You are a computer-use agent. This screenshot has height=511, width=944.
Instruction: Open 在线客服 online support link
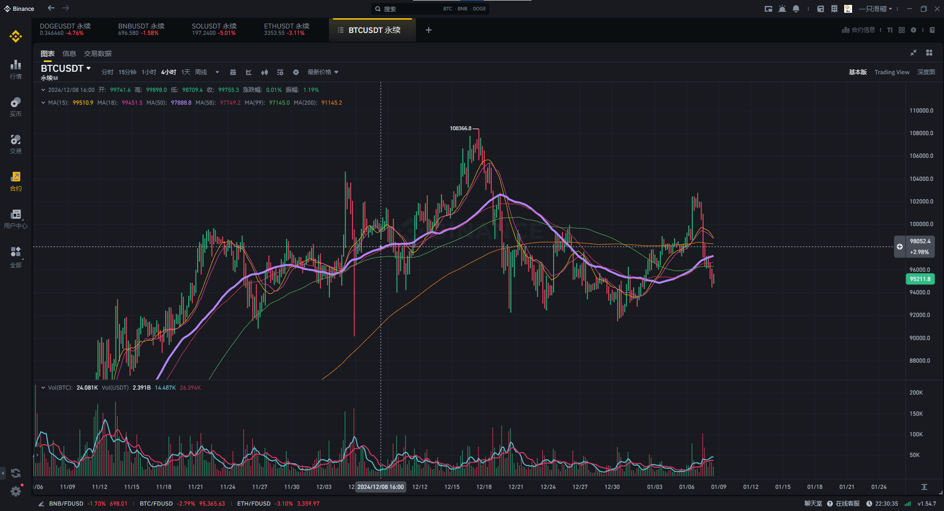[x=847, y=504]
